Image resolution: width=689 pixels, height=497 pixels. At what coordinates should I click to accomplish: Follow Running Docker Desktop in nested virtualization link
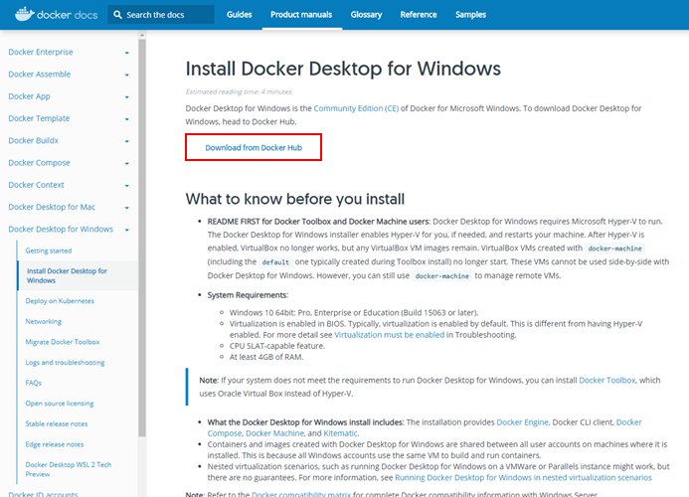(x=523, y=478)
